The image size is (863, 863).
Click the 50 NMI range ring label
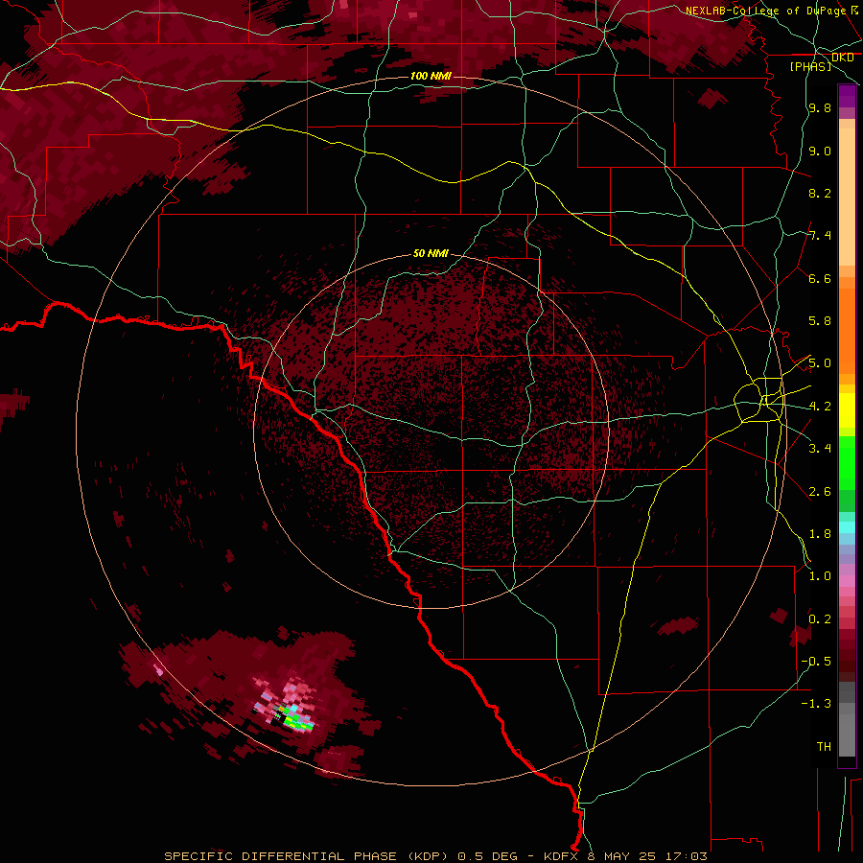(431, 253)
